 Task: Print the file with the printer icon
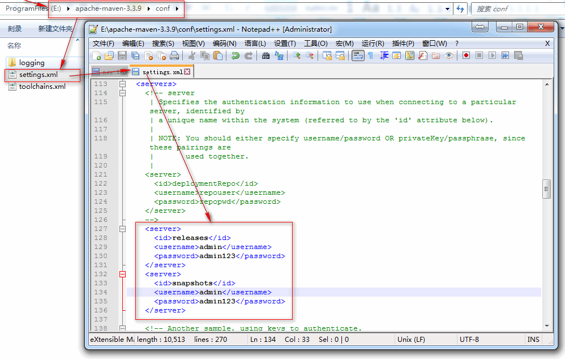174,55
